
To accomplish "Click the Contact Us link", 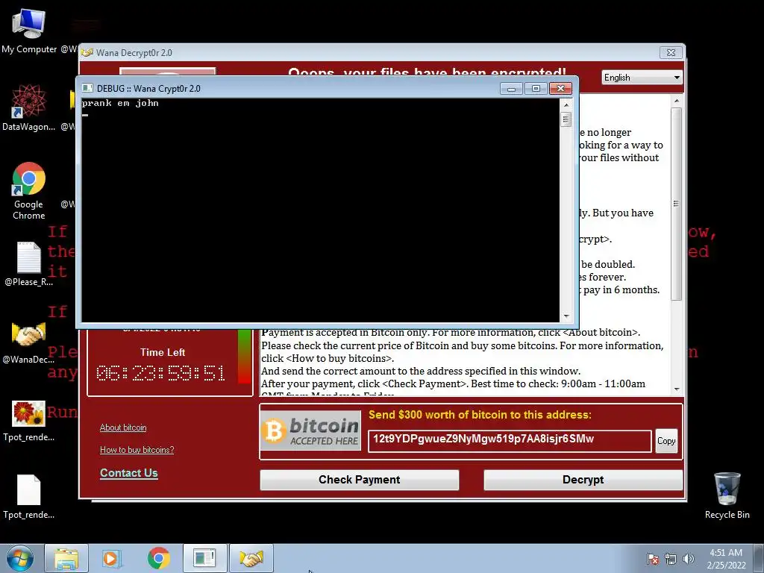I will 128,473.
